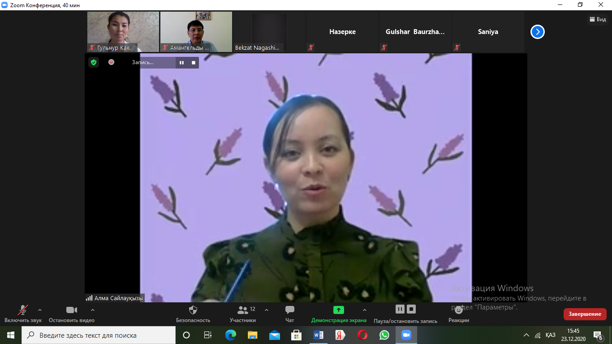Unmute the microphone with Включить звук
This screenshot has width=612, height=344.
click(x=23, y=314)
